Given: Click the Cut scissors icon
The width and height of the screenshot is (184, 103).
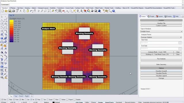Looking at the screenshot, I should tap(20, 11).
